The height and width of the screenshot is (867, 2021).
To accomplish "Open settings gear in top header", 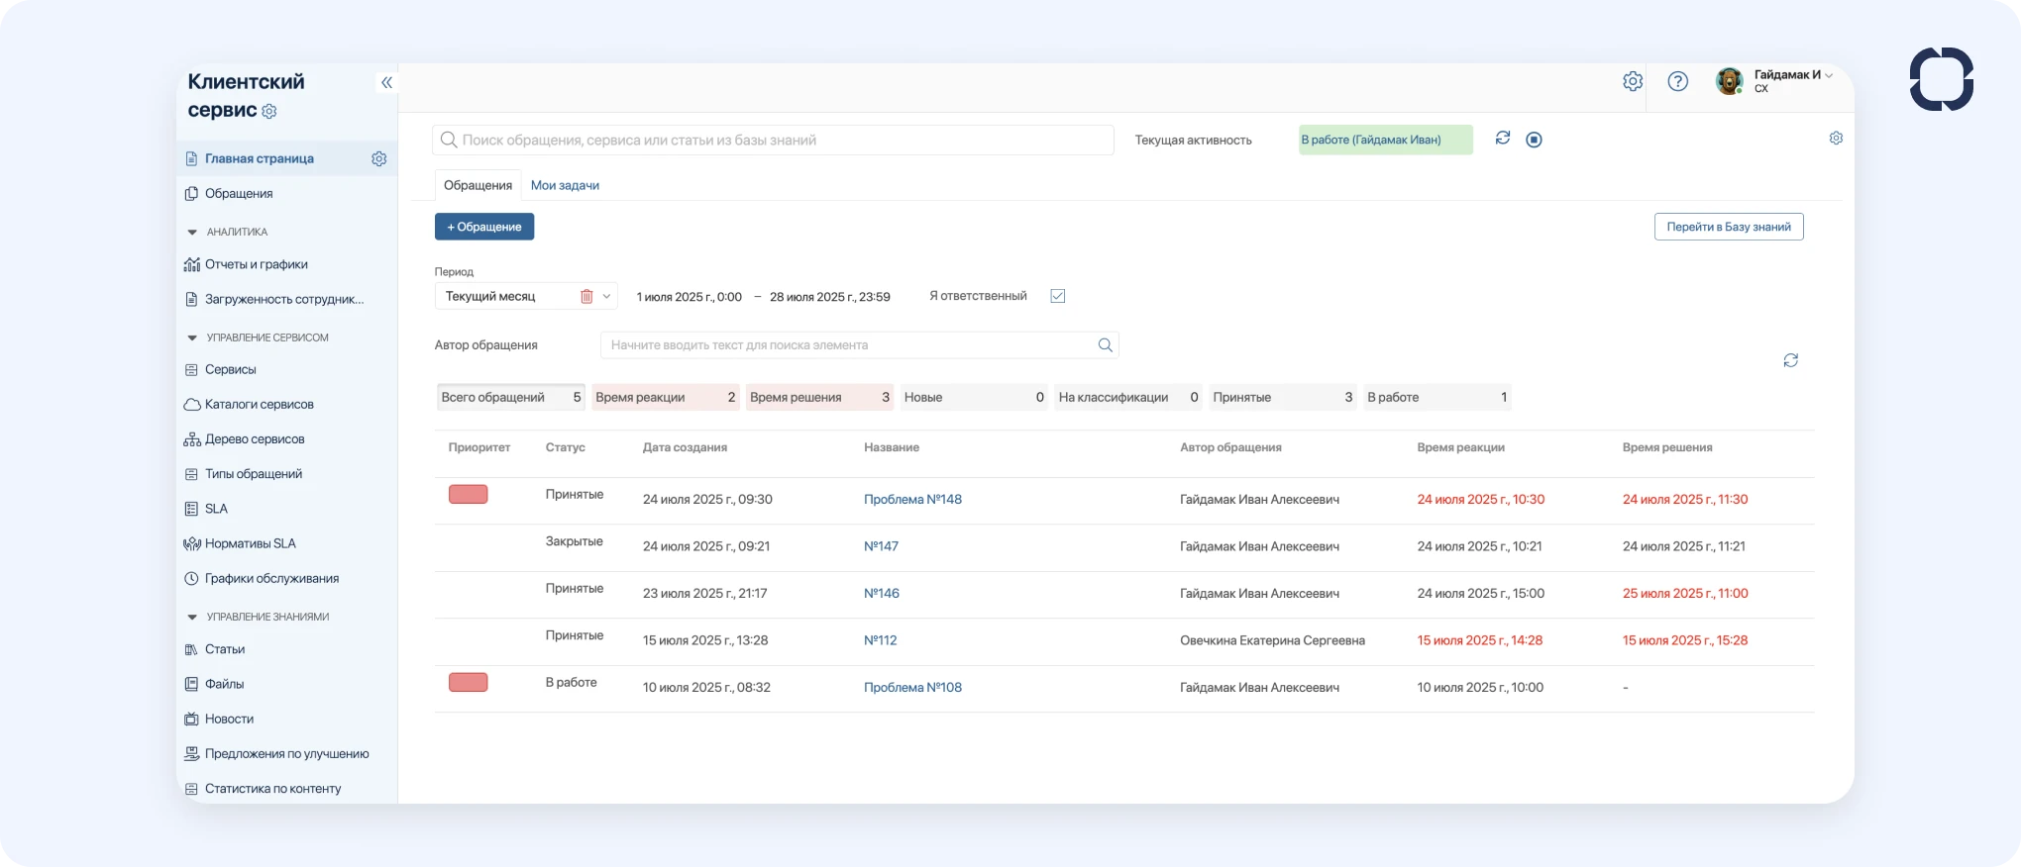I will pos(1633,82).
